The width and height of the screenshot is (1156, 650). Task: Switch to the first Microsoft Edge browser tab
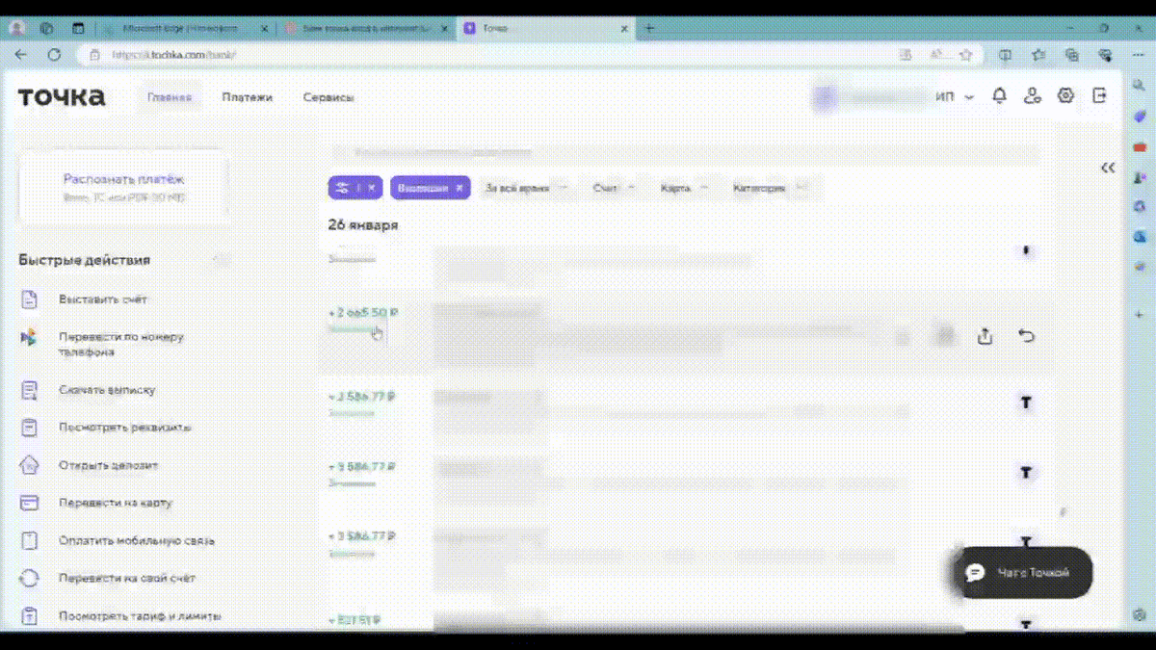186,29
